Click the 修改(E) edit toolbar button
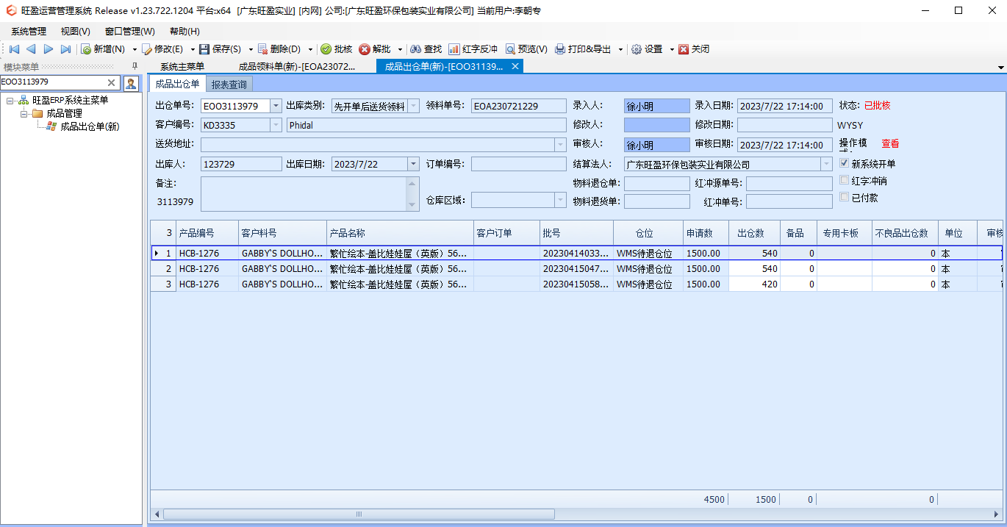Screen dimensions: 1007x527 pyautogui.click(x=162, y=49)
